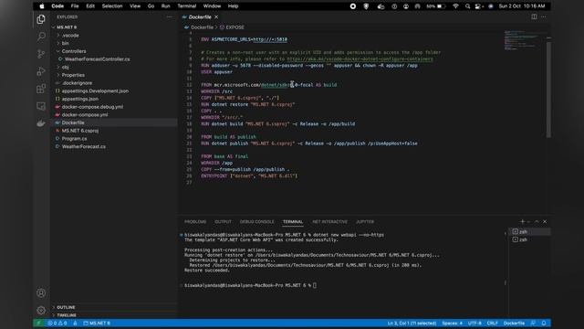Click the Ln 3, Col 1 cursor position indicator
Screen dimensions: 584x329
412,323
